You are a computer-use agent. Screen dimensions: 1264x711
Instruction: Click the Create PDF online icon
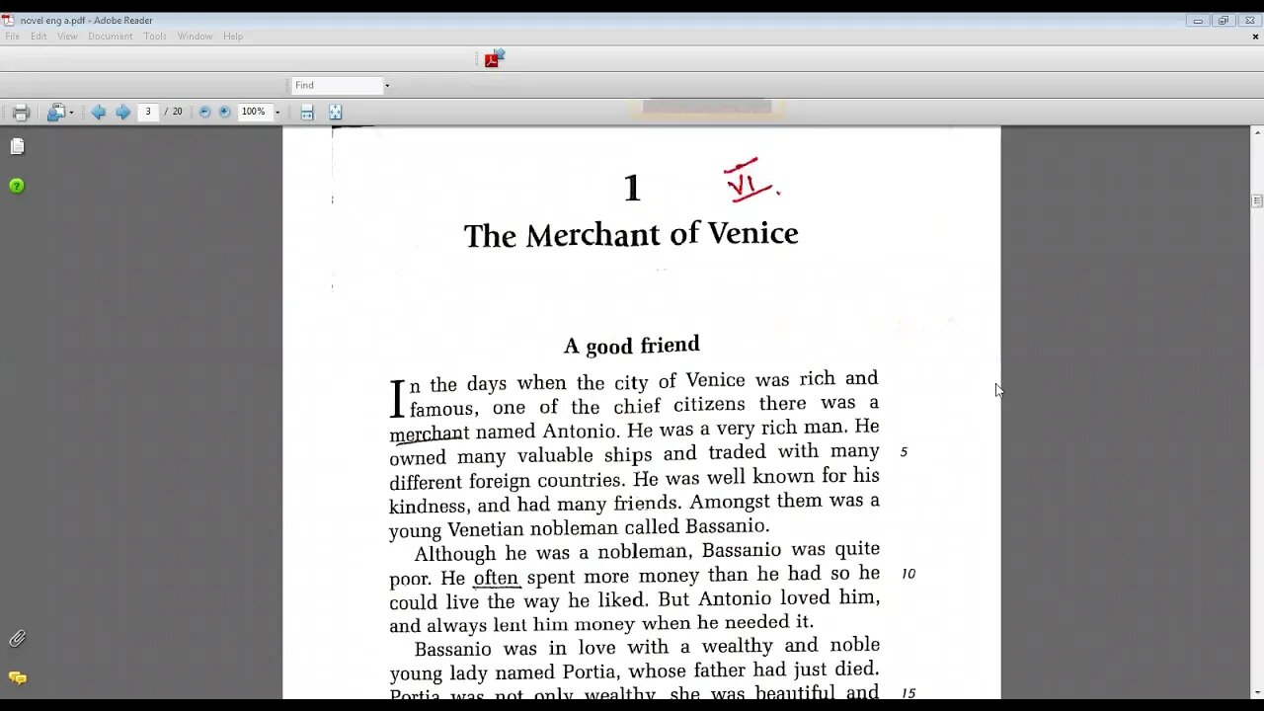(x=494, y=58)
